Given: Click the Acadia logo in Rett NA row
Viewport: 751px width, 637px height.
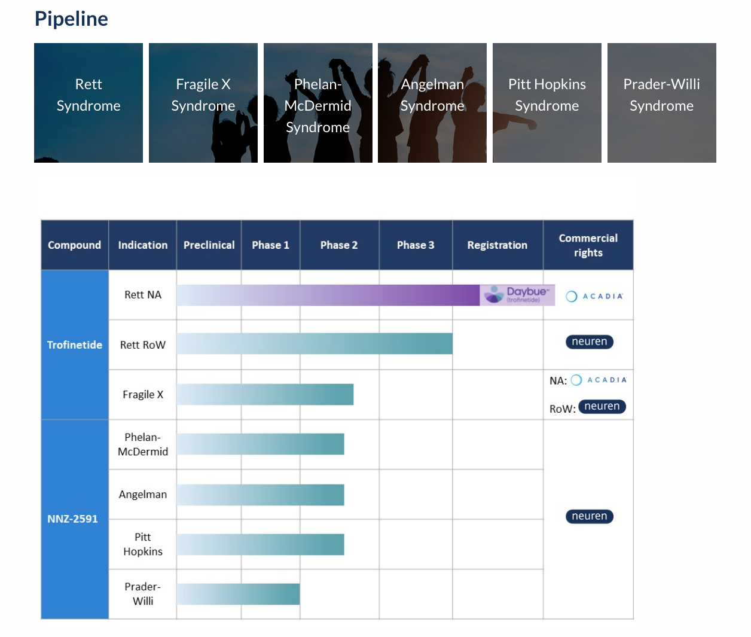Looking at the screenshot, I should [x=594, y=296].
